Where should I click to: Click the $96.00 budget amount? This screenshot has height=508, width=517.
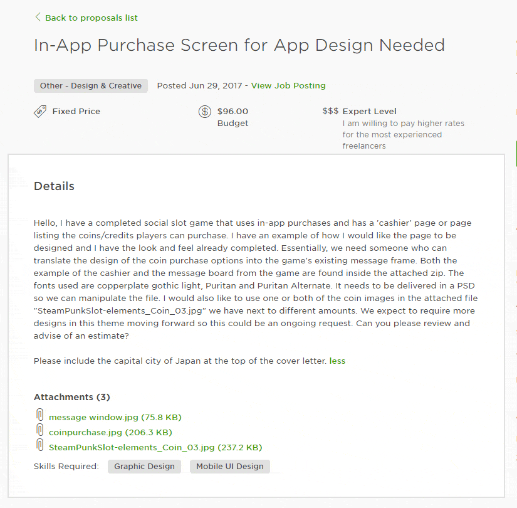coord(232,112)
